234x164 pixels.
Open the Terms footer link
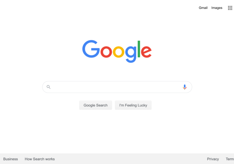click(230, 159)
